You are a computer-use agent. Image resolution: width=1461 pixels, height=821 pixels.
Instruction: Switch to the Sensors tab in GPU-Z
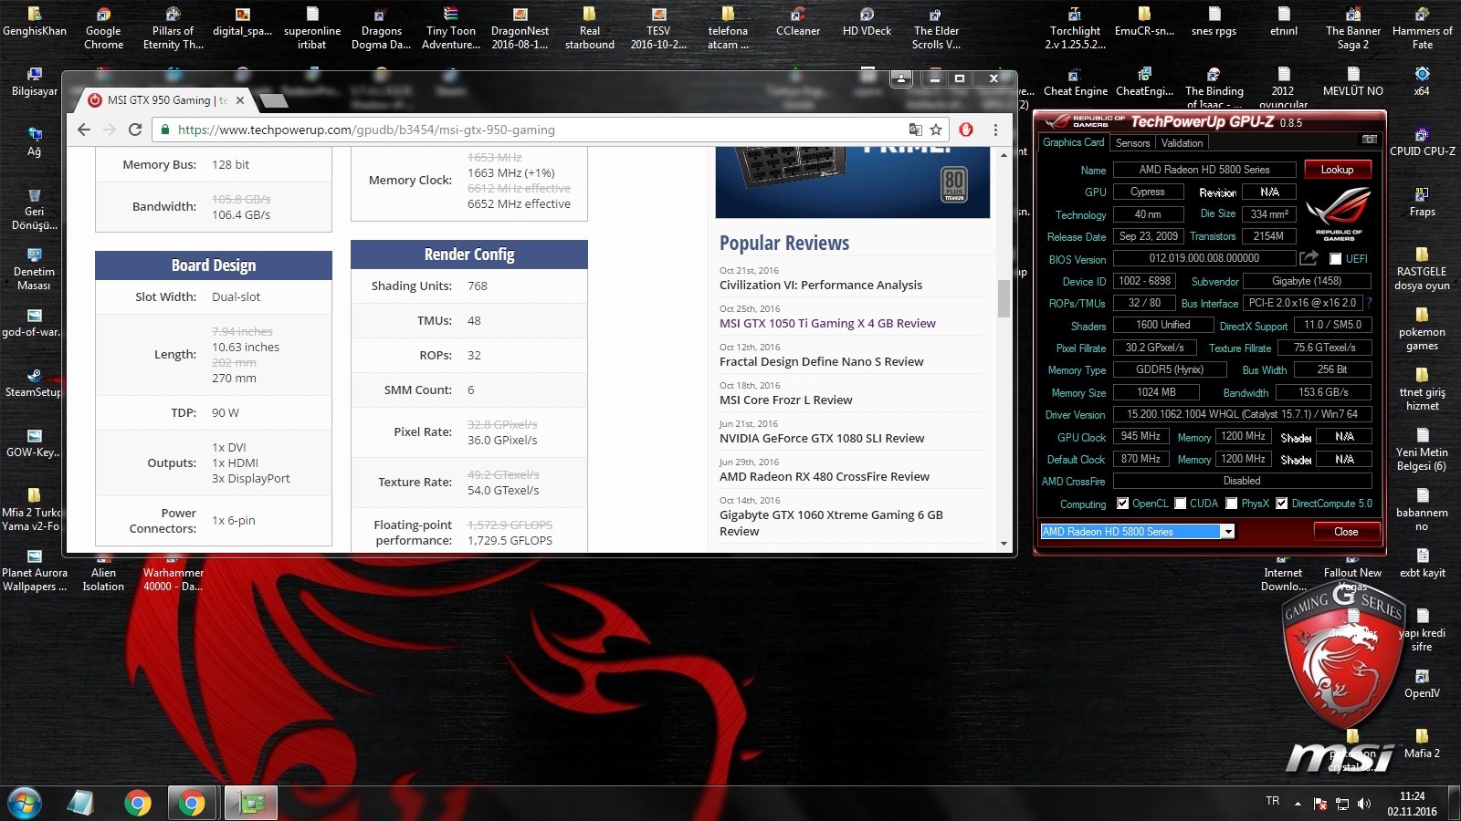point(1132,143)
